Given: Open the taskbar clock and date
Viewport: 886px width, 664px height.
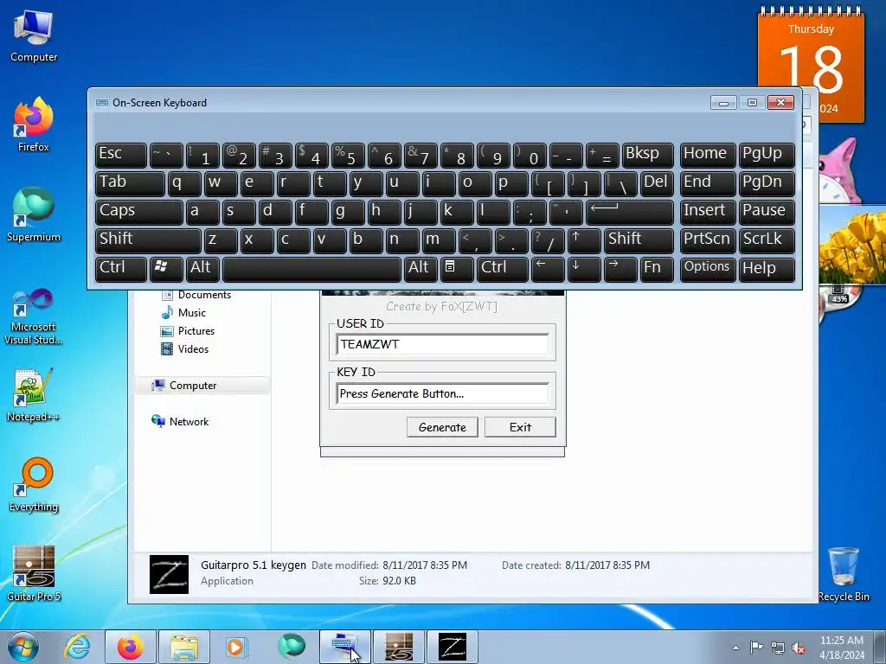Looking at the screenshot, I should point(842,647).
